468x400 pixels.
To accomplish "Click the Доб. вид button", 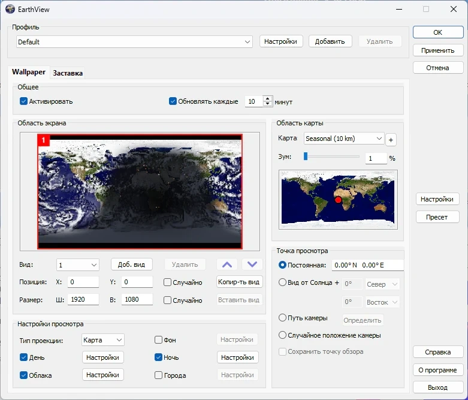I will point(131,264).
